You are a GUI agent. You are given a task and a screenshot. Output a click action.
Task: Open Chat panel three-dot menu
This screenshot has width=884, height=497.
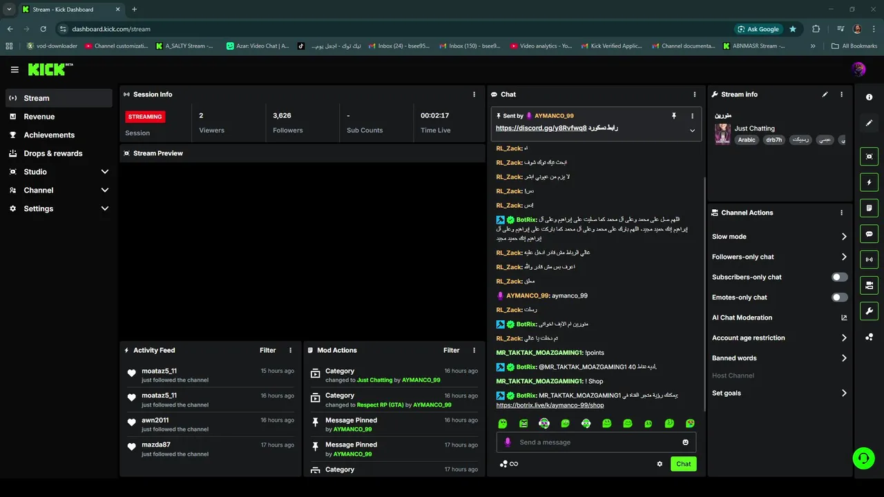695,95
